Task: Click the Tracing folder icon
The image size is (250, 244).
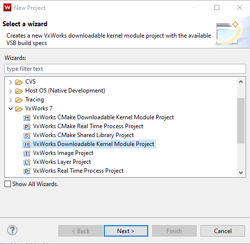Action: (19, 99)
